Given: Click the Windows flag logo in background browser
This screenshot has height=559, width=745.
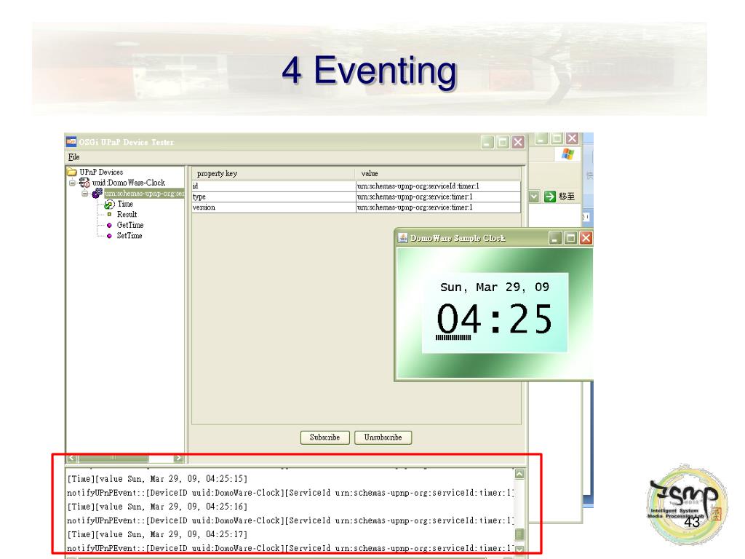Looking at the screenshot, I should pos(567,154).
